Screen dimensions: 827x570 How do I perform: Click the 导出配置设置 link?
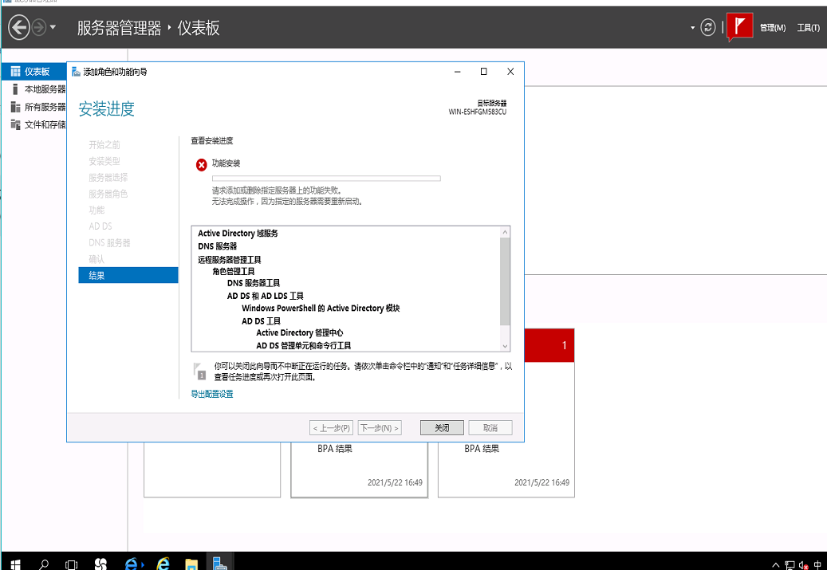coord(212,394)
